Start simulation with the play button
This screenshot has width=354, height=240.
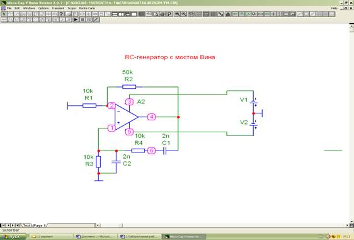(76, 20)
